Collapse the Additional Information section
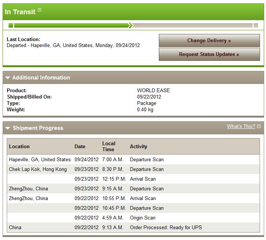This screenshot has height=240, width=266. (x=7, y=78)
